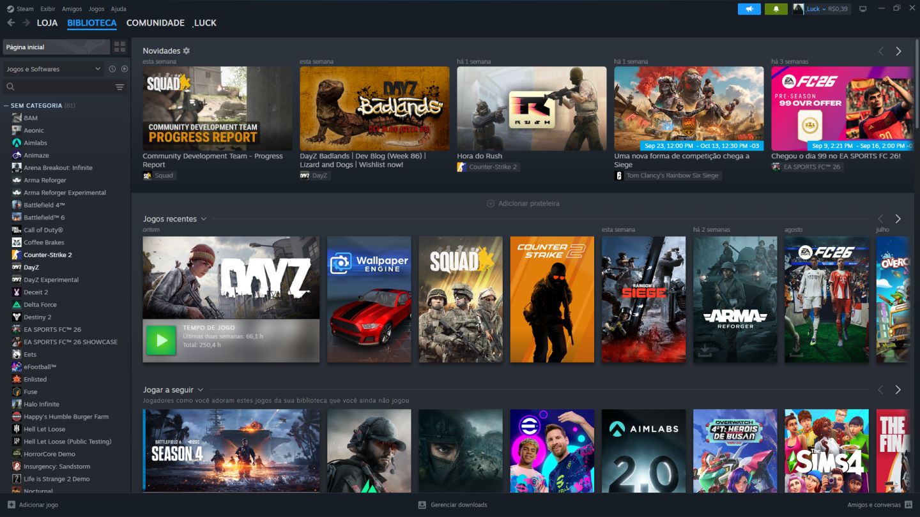Click Amigos e conversas text
Viewport: 920px width, 517px height.
pos(875,505)
